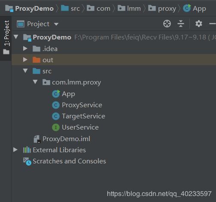The height and width of the screenshot is (202, 216).
Task: Expand the out folder
Action: [25, 60]
